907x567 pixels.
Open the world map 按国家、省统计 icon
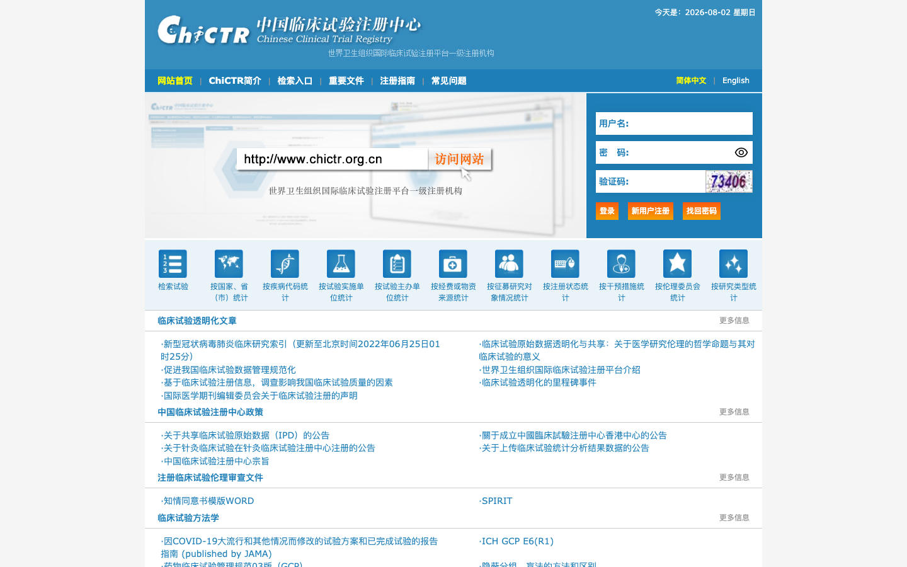tap(229, 264)
